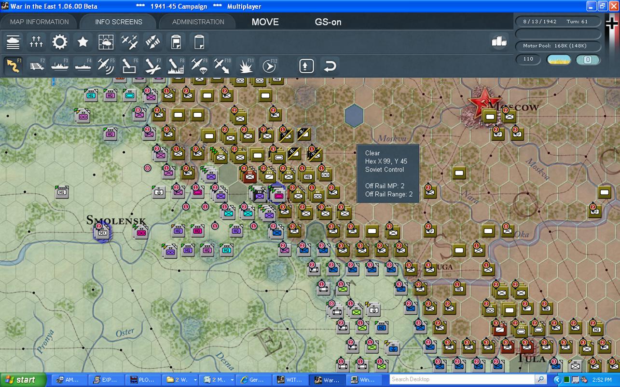Switch to the INFO SCREENS tab
This screenshot has width=620, height=387.
pos(119,22)
